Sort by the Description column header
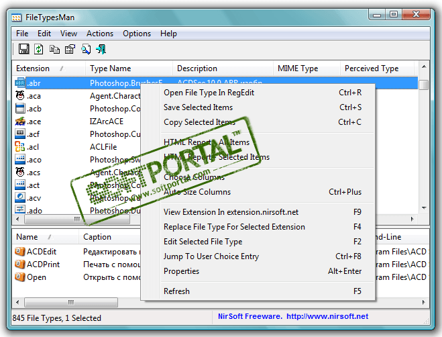442x337 pixels. tap(223, 68)
